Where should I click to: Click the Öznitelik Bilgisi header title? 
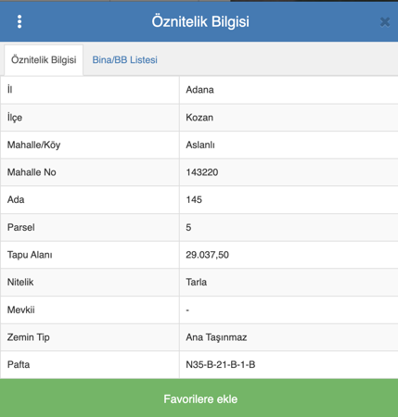click(x=200, y=22)
